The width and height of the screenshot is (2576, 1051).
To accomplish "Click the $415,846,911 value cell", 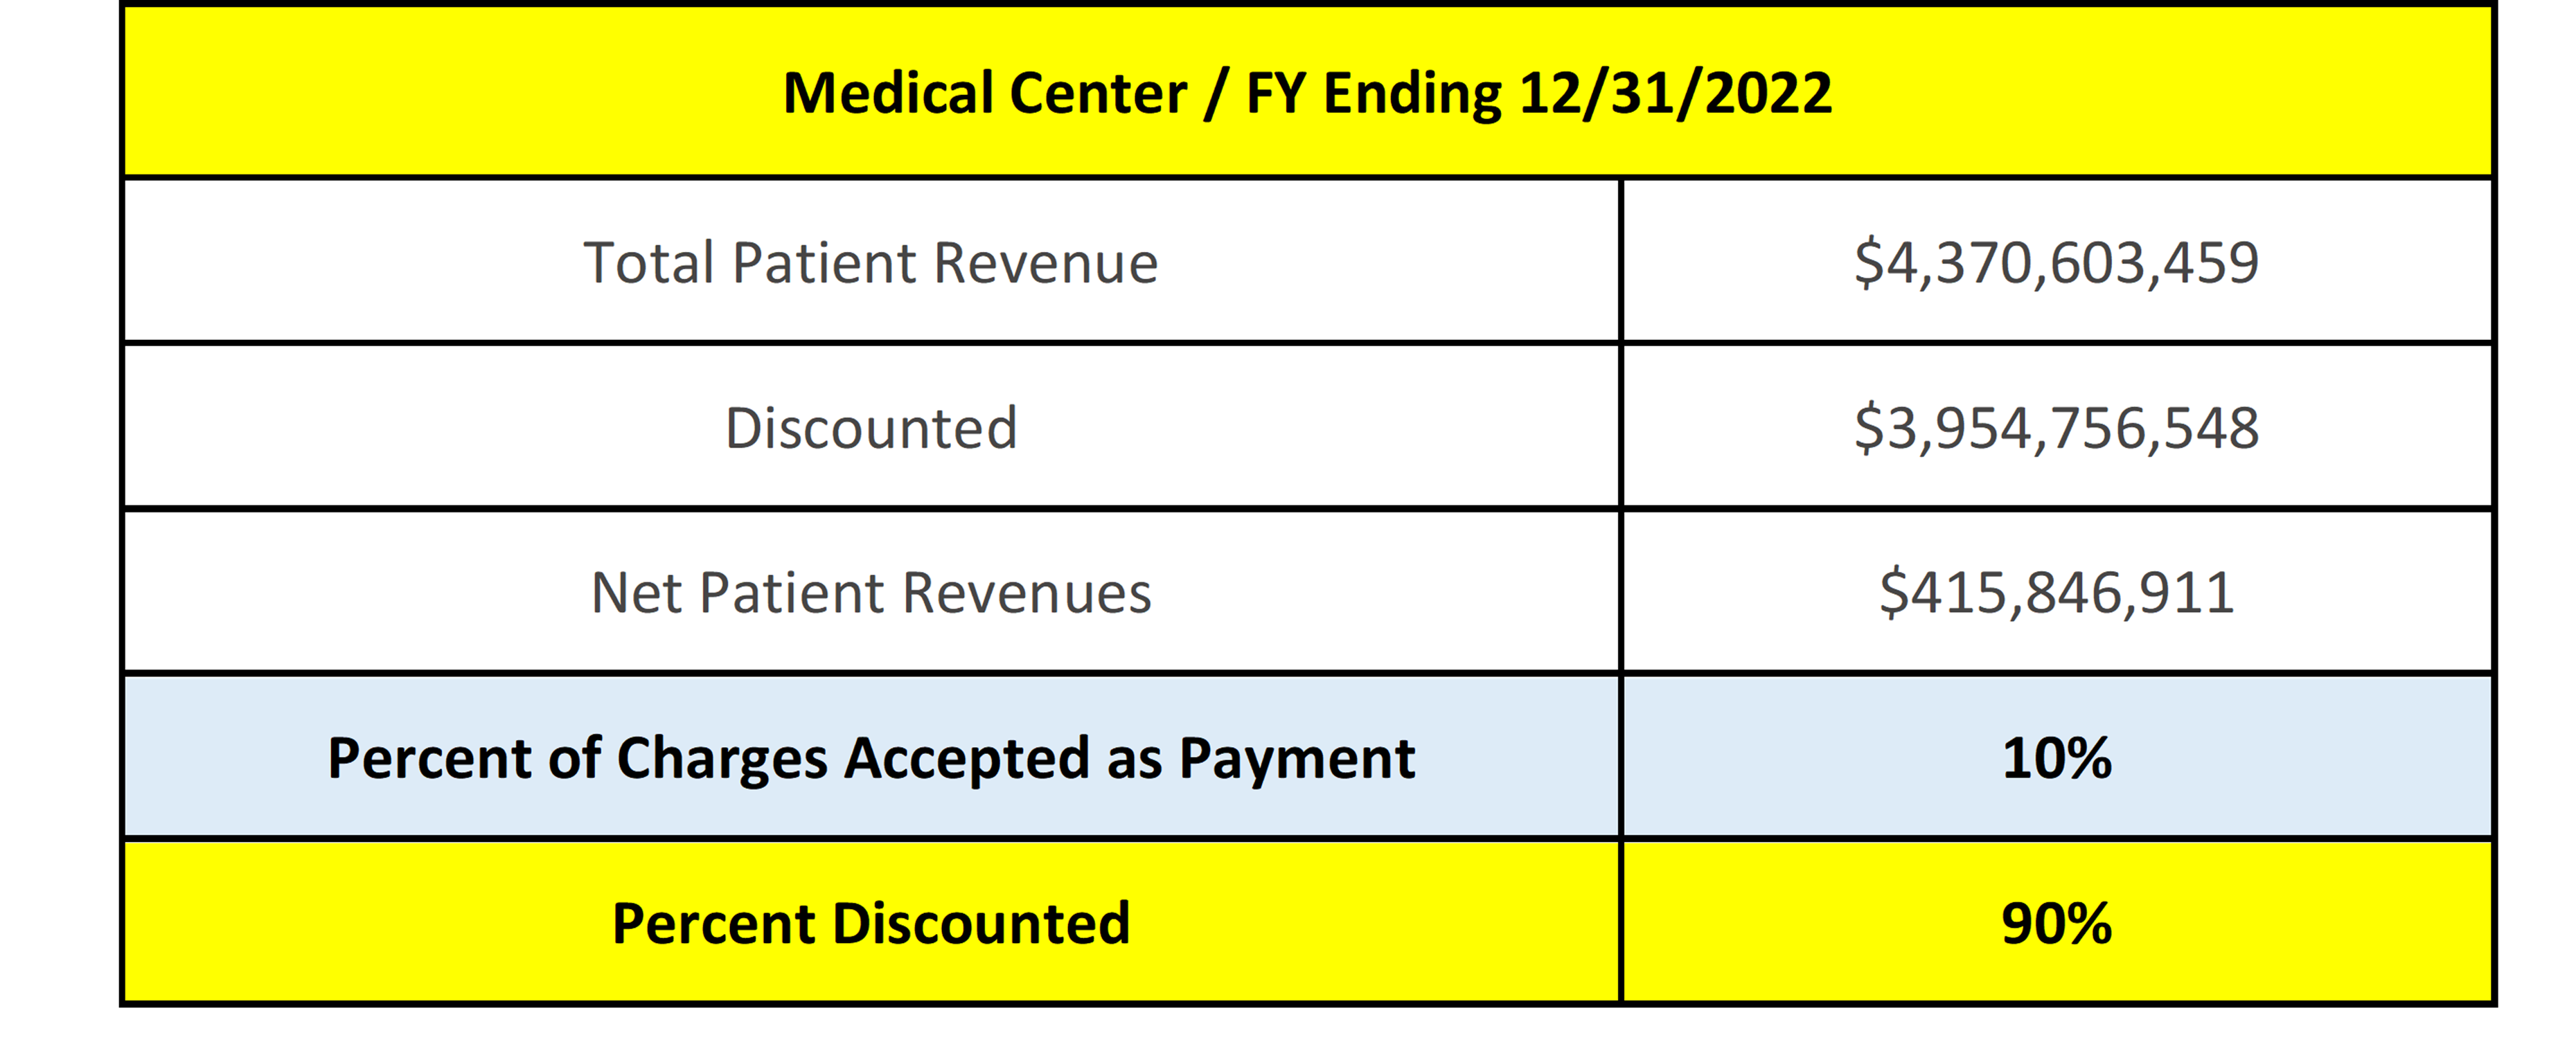I will click(x=2057, y=592).
